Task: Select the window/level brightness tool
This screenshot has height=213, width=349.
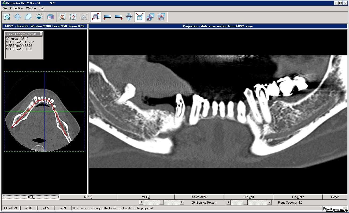Action: tap(39, 17)
